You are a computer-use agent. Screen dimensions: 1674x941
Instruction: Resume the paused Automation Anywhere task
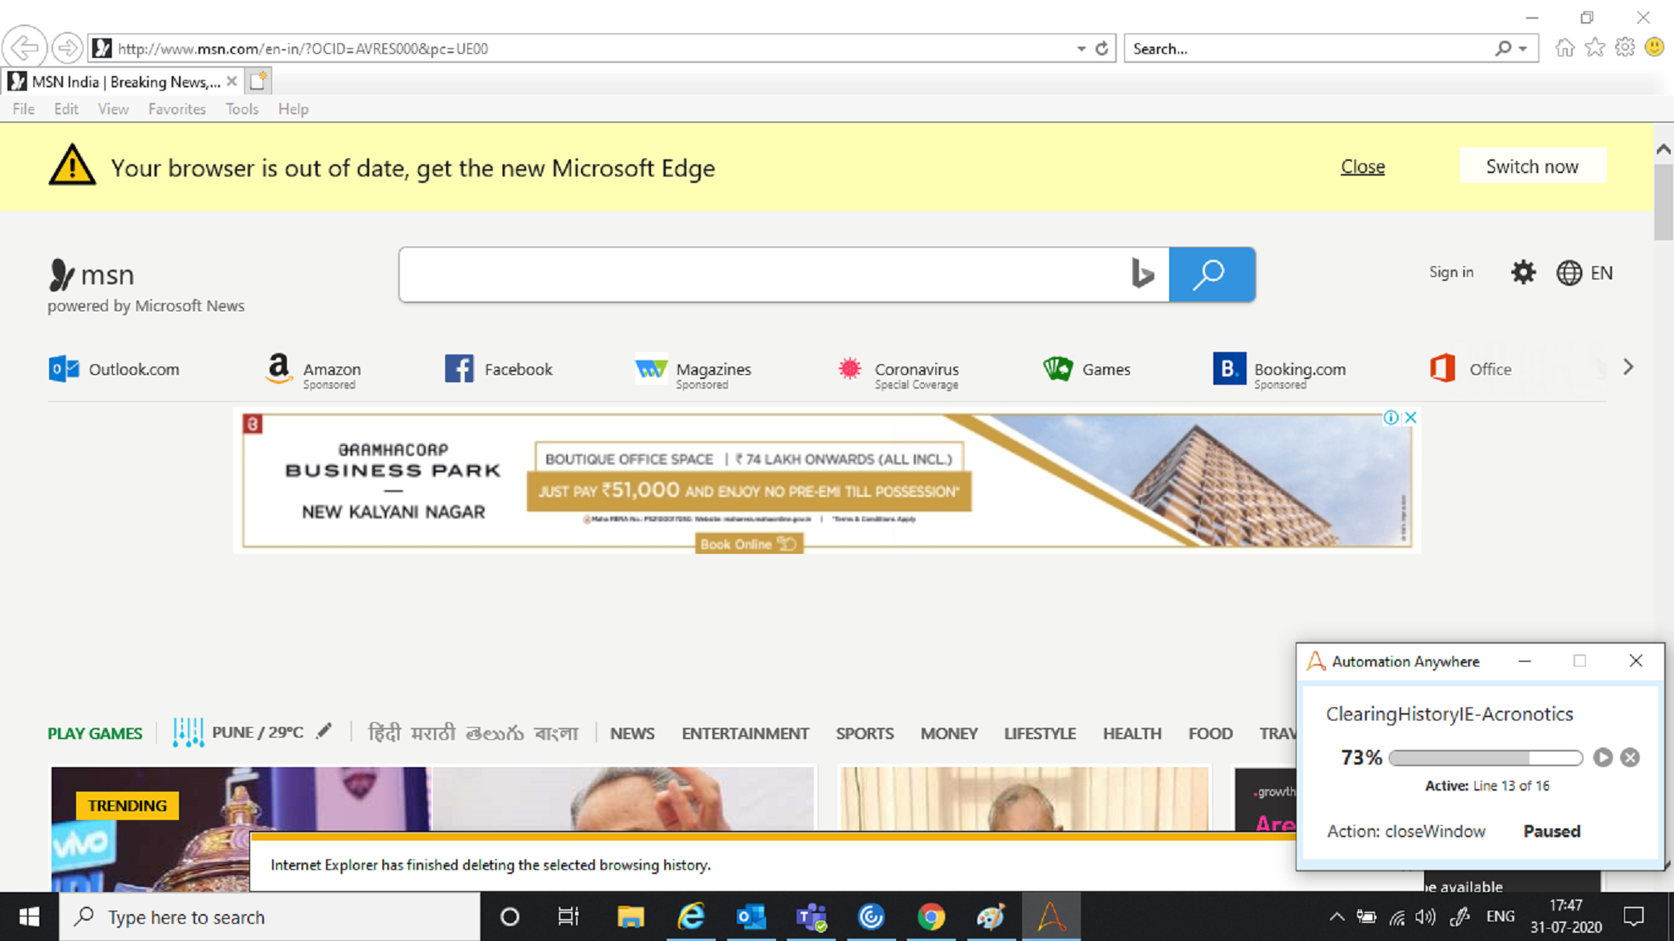click(1602, 757)
